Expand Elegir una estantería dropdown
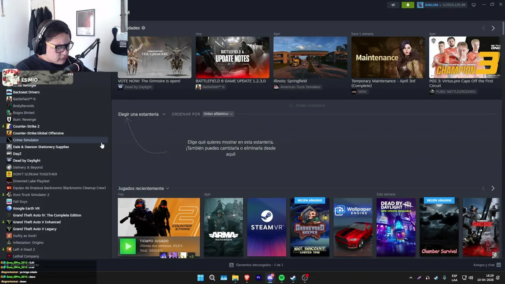The width and height of the screenshot is (505, 284). click(x=142, y=114)
